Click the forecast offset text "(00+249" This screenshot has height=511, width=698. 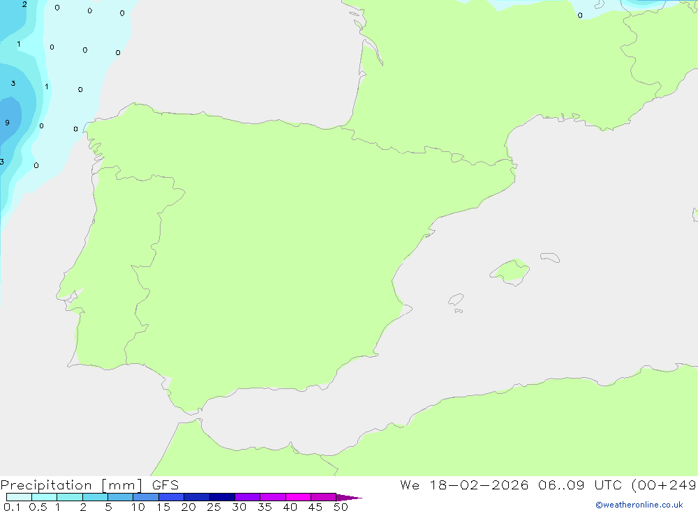(664, 485)
